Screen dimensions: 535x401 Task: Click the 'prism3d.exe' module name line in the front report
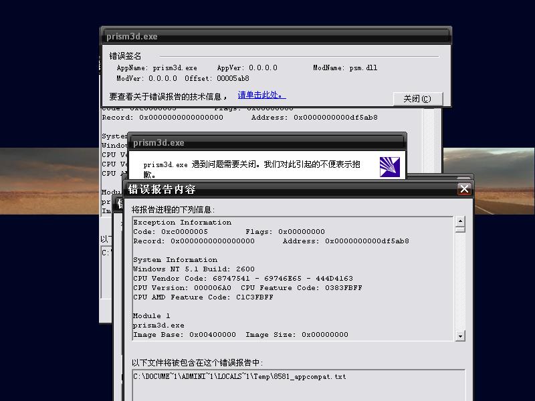[158, 325]
